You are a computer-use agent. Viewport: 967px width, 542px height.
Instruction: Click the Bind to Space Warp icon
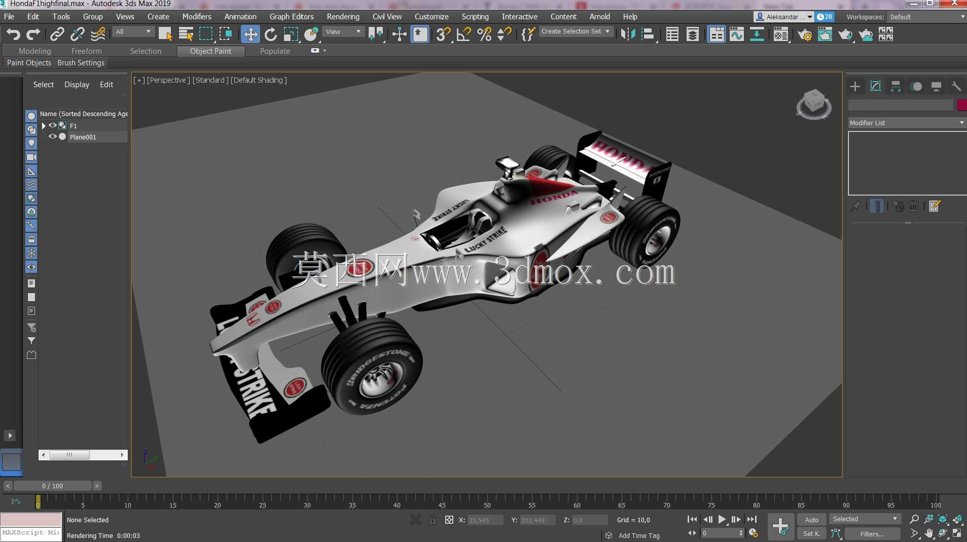coord(97,34)
